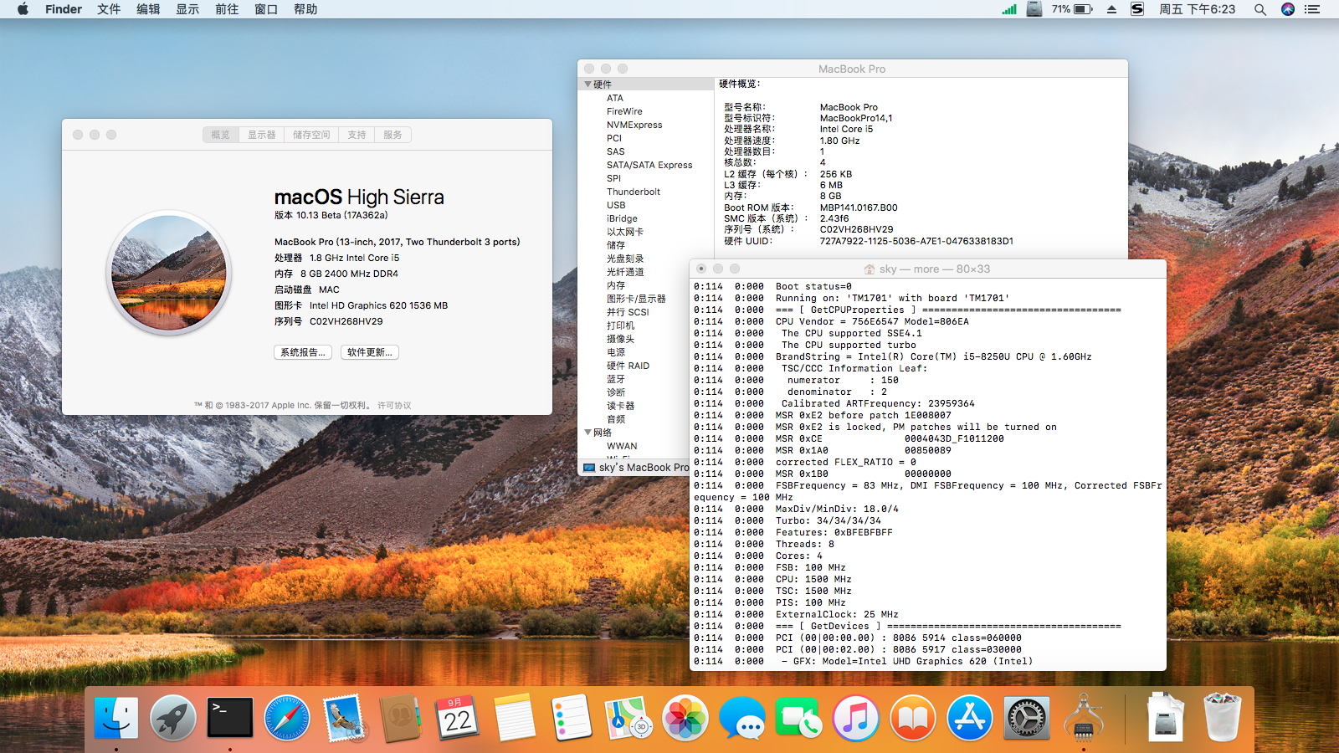The width and height of the screenshot is (1339, 753).
Task: Select 图形卡/显示器 in the sidebar
Action: (x=636, y=299)
